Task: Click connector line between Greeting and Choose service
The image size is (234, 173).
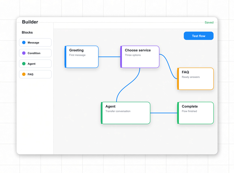Action: pos(109,57)
